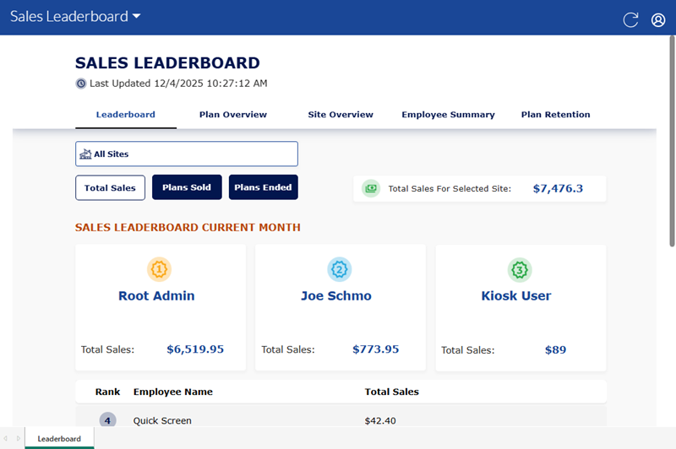Open the Site Overview tab
The width and height of the screenshot is (676, 449).
pos(341,115)
